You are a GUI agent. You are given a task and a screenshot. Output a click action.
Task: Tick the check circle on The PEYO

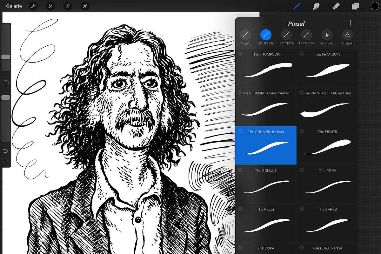(x=302, y=170)
